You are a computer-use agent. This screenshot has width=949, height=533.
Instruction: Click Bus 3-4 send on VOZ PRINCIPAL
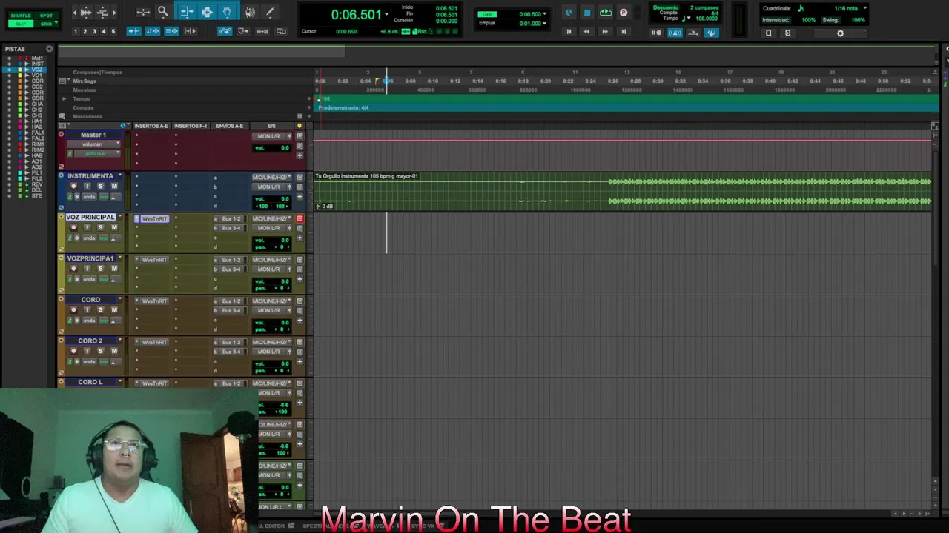tap(231, 228)
